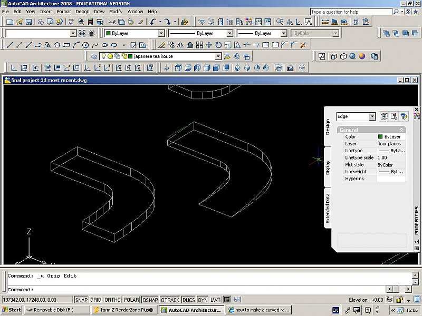Select the Polygon draw tool
Screen dimensions: 422x316
57,45
